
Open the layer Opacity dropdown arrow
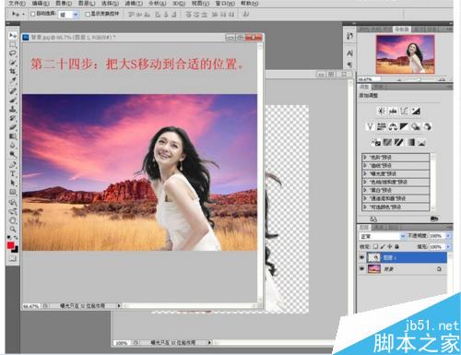click(x=448, y=236)
